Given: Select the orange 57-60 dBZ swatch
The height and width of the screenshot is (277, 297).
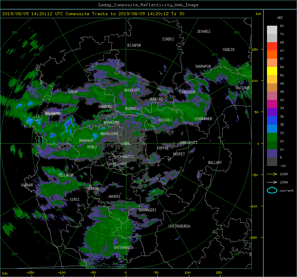Looking at the screenshot, I should click(x=272, y=55).
